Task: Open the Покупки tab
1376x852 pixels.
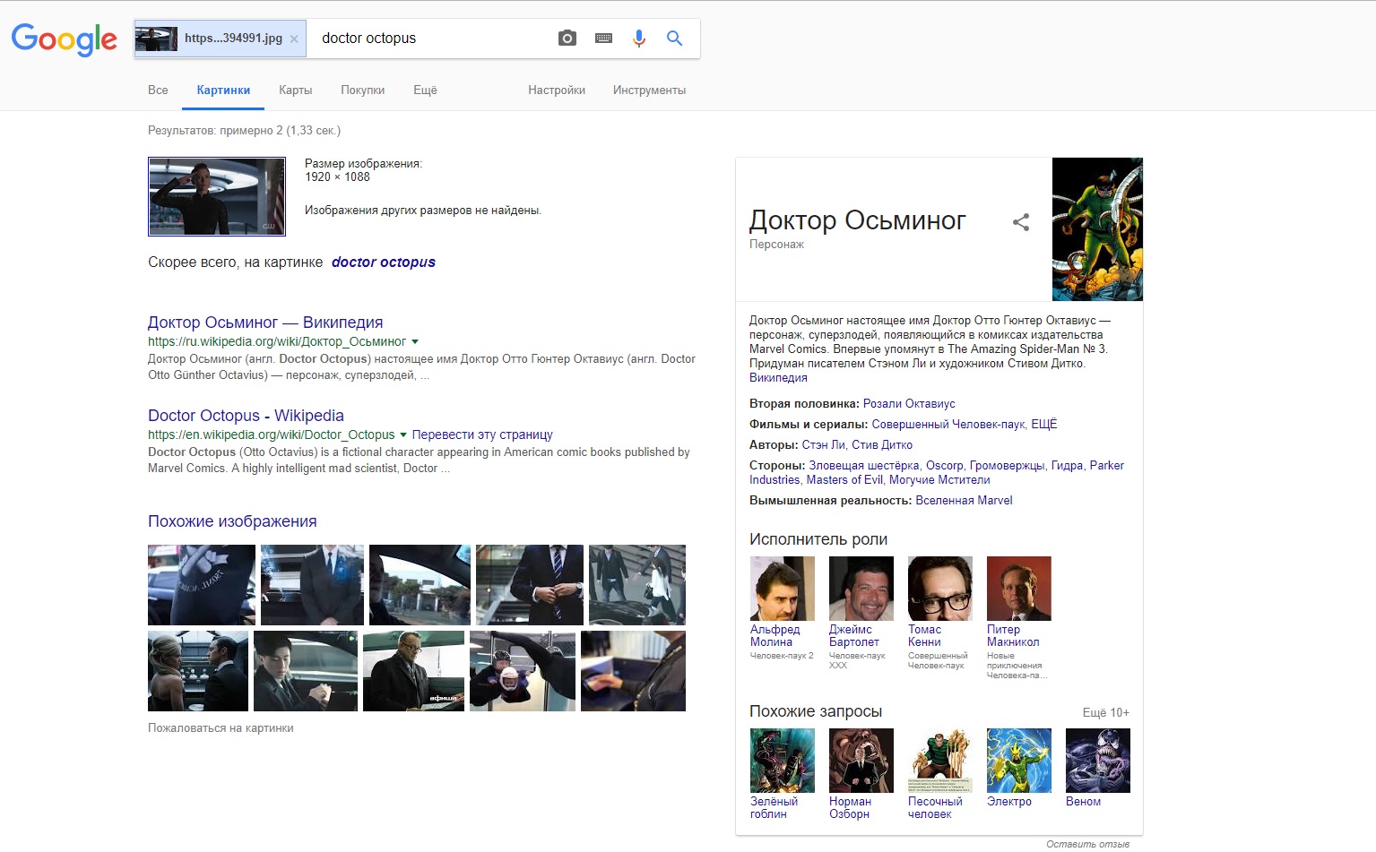Action: coord(363,90)
